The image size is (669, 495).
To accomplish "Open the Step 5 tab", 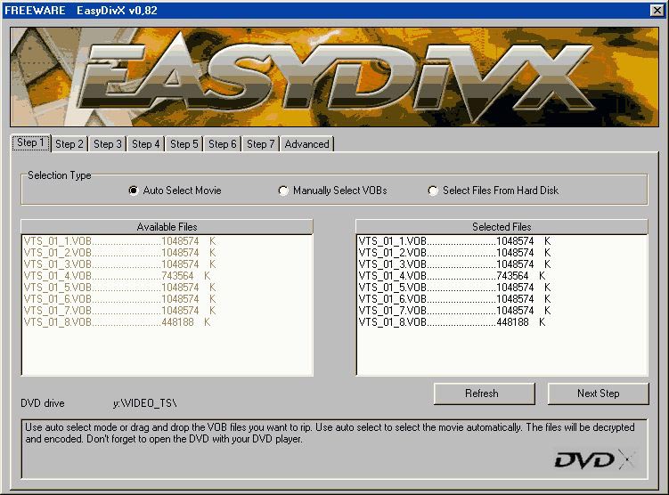I will point(184,144).
